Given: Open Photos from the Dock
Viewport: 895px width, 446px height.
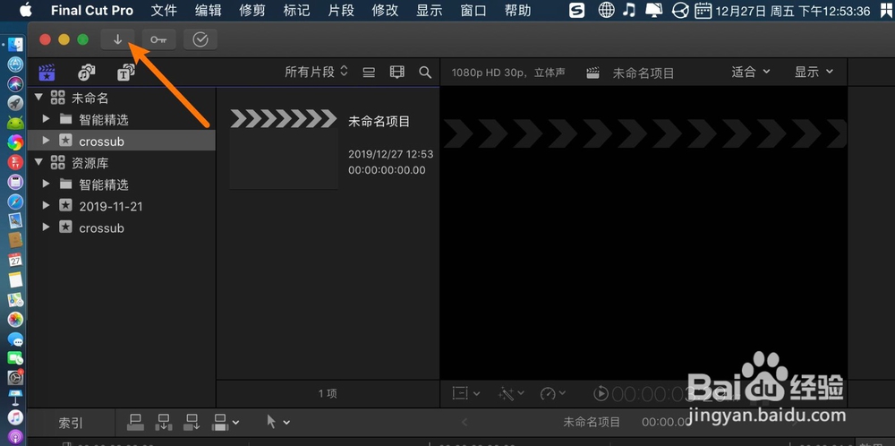Looking at the screenshot, I should pyautogui.click(x=15, y=319).
